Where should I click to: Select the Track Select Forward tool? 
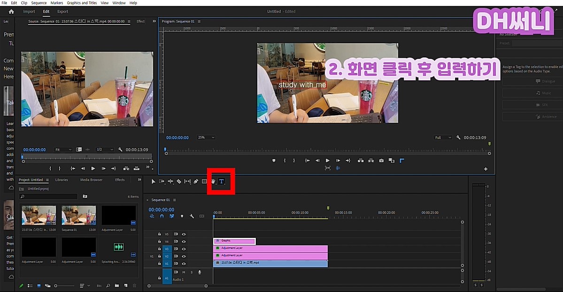pyautogui.click(x=162, y=182)
